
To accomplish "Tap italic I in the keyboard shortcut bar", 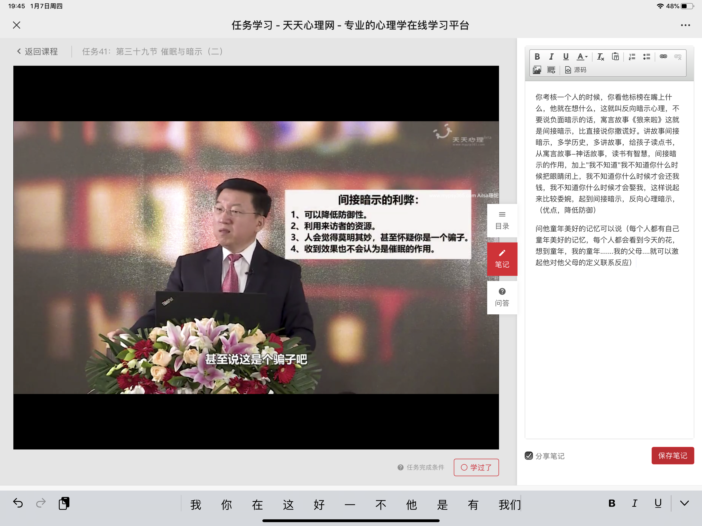I will 635,503.
